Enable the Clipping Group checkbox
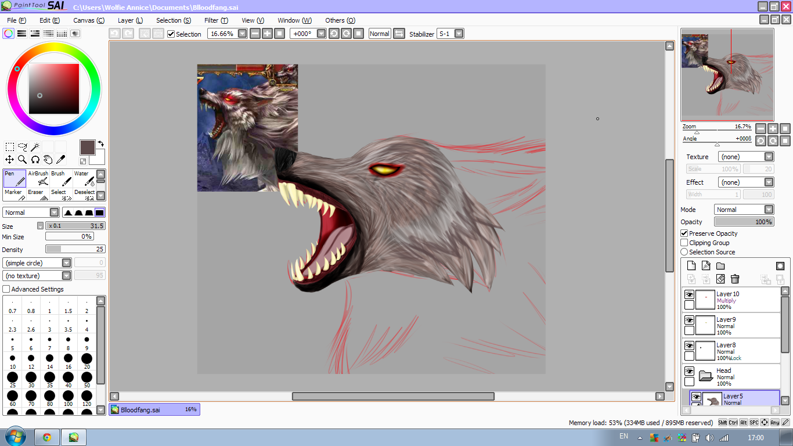The height and width of the screenshot is (446, 793). 684,243
